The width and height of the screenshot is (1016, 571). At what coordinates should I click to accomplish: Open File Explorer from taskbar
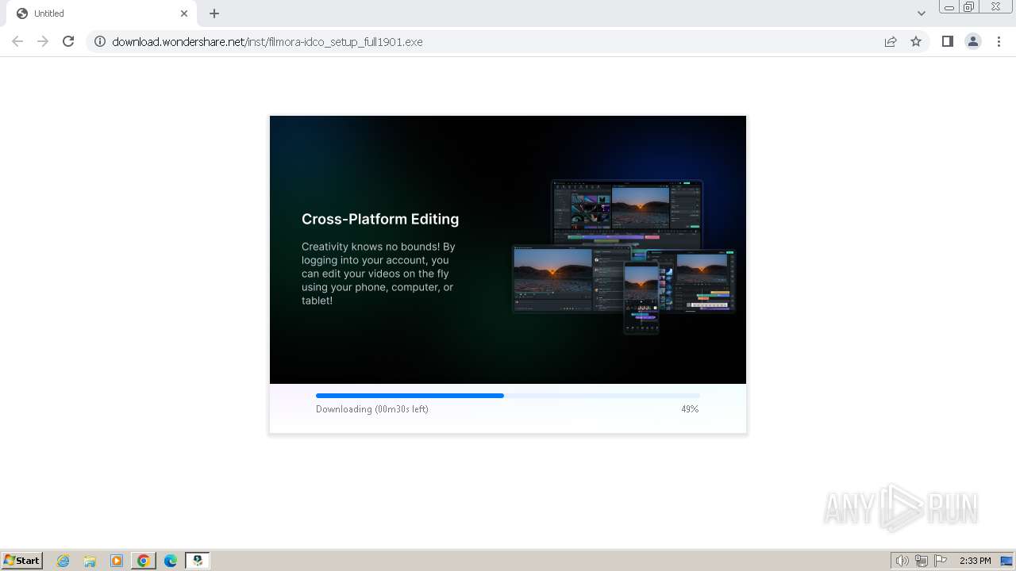(90, 561)
